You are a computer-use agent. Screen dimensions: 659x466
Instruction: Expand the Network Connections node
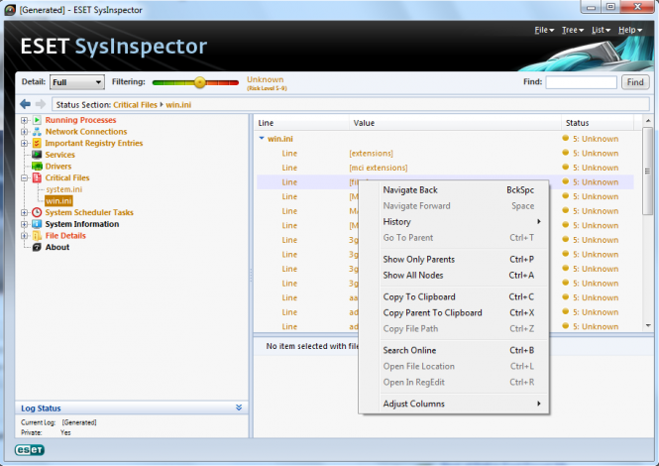tap(25, 132)
